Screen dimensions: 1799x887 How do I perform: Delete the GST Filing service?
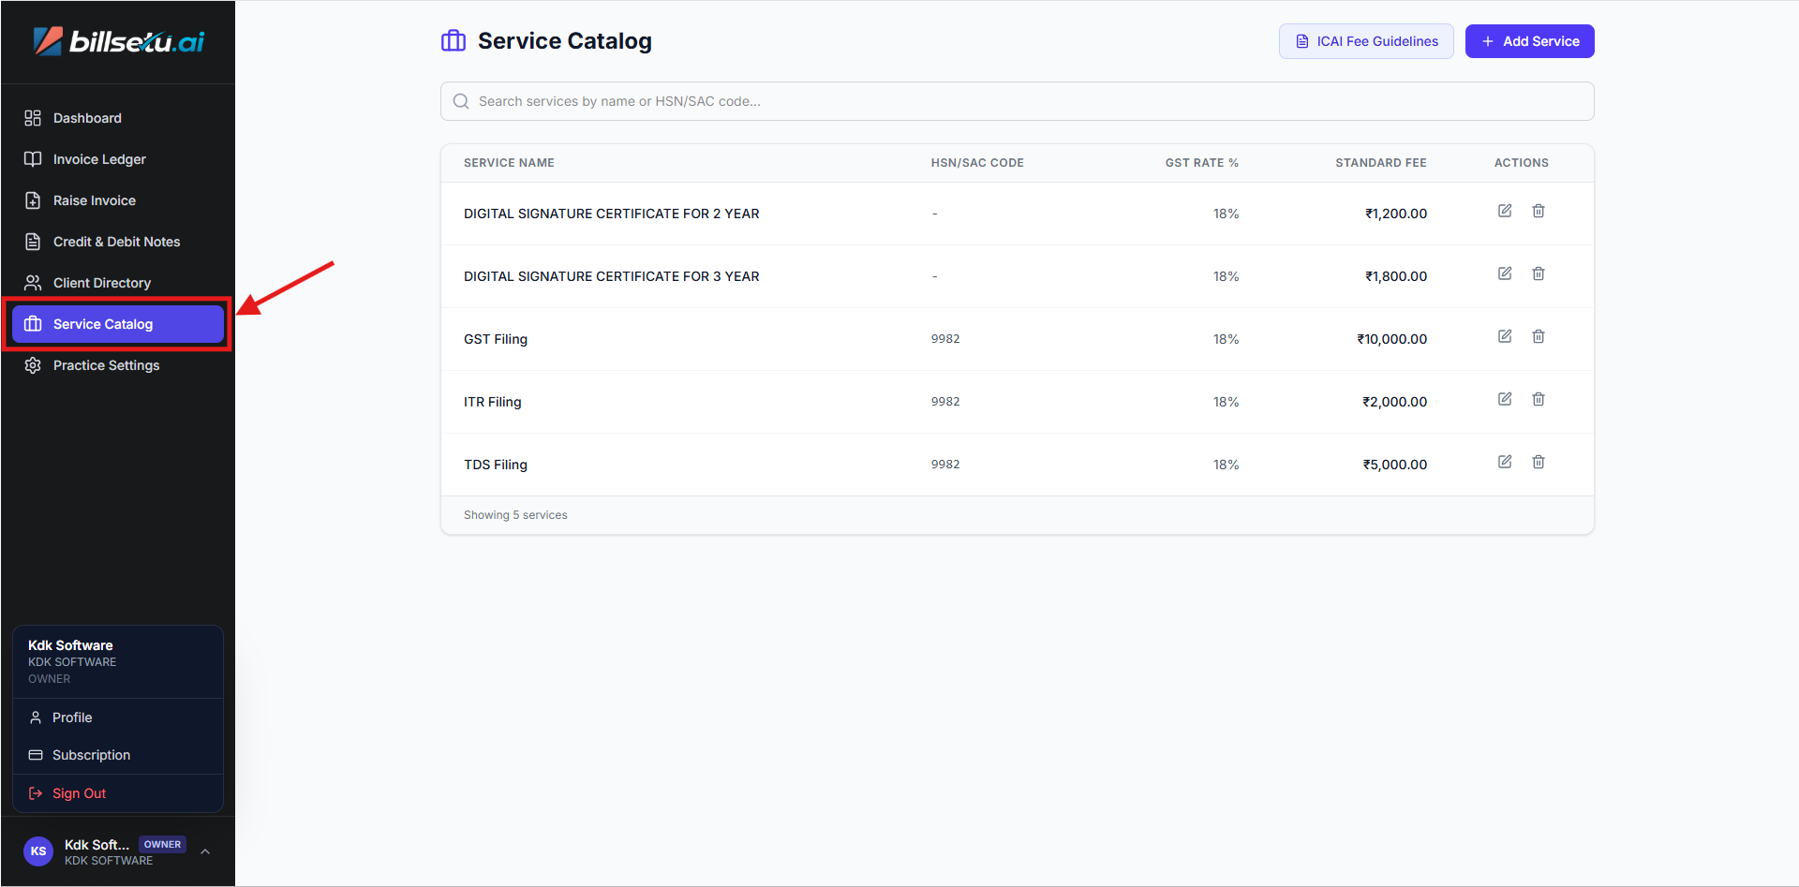click(1538, 336)
